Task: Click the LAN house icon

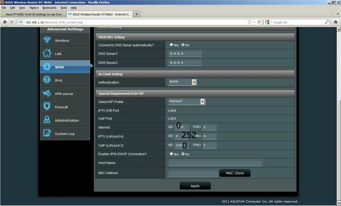Action: [47, 53]
